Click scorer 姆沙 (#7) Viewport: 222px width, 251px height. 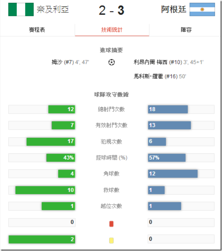click(62, 62)
